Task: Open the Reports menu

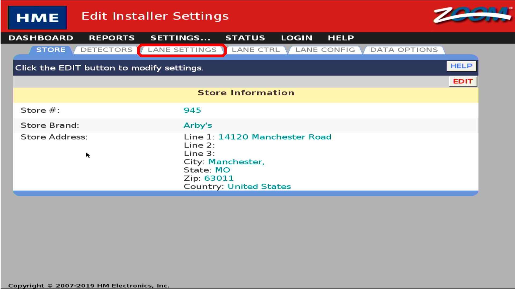Action: [112, 38]
